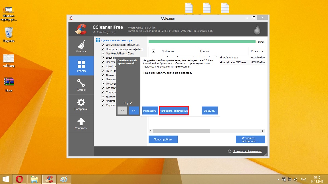The image size is (328, 184).
Task: Click the Исправить выбранное button
Action: click(x=250, y=139)
